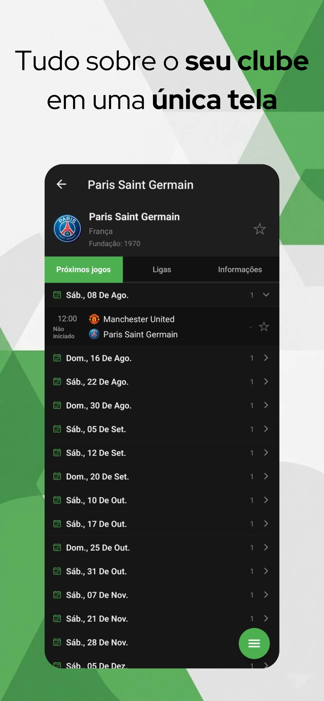This screenshot has height=701, width=324.
Task: Click the França country label
Action: point(101,231)
